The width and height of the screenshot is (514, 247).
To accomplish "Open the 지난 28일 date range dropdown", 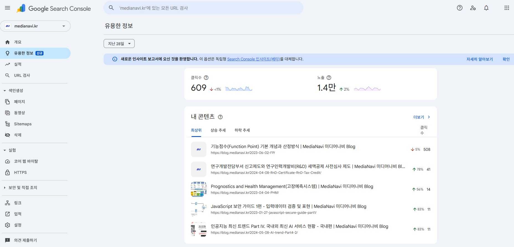I will [119, 44].
